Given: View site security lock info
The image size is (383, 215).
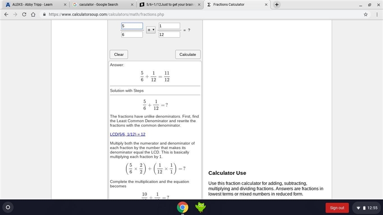Looking at the screenshot, I should pos(44,14).
